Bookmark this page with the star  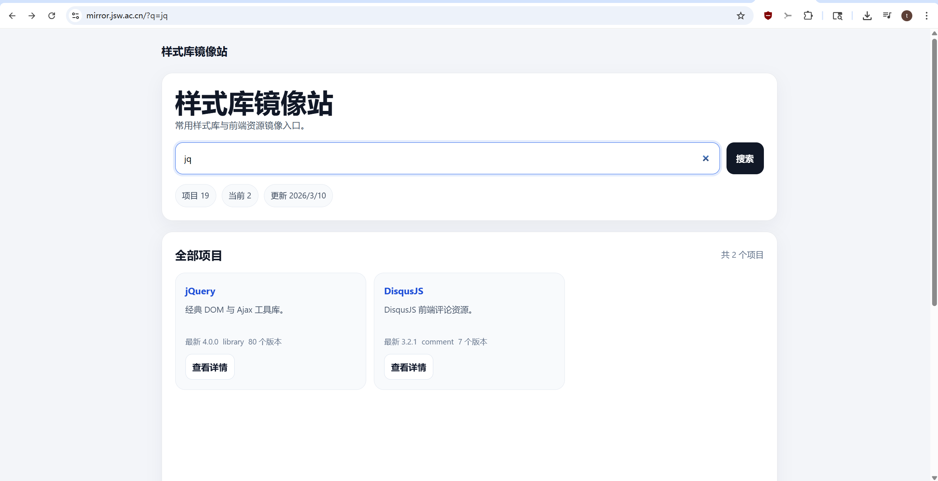tap(740, 16)
